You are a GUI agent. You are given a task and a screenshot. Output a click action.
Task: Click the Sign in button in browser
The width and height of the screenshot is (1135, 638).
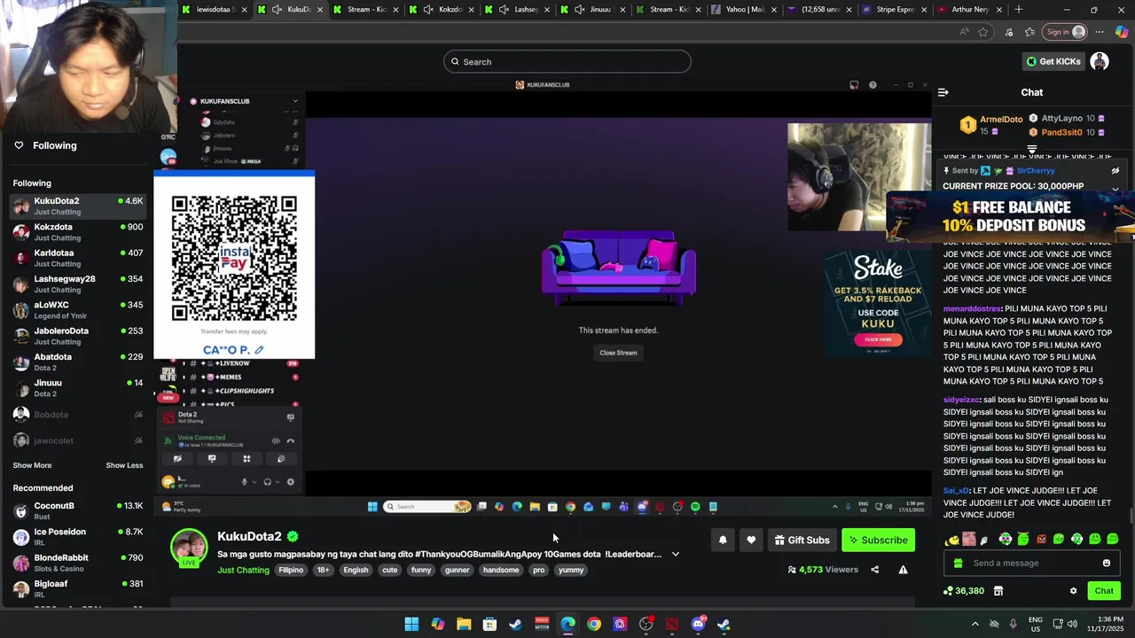coord(1065,32)
